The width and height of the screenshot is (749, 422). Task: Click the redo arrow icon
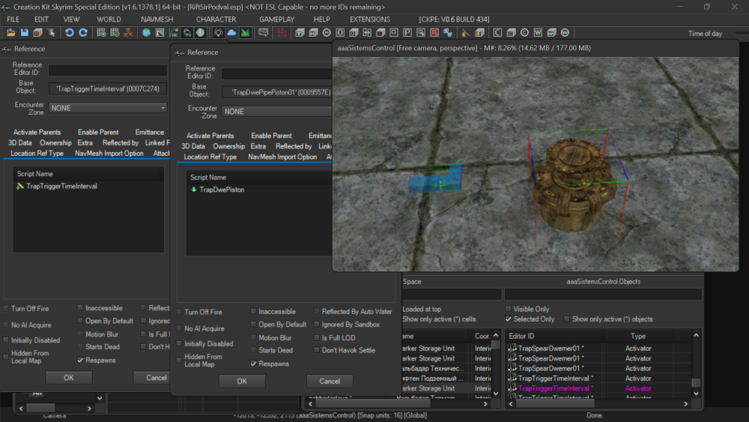pos(83,32)
